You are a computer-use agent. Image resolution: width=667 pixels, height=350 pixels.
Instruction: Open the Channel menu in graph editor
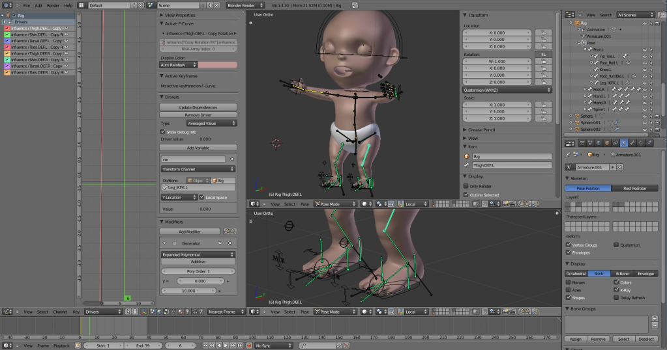60,312
